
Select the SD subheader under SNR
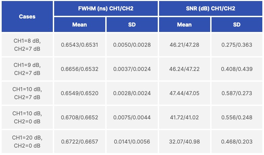tap(237, 25)
